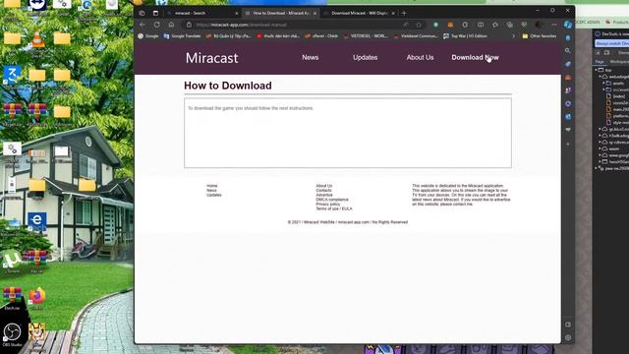Open the footer Terms of use / EULA link
629x354 pixels.
[334, 208]
